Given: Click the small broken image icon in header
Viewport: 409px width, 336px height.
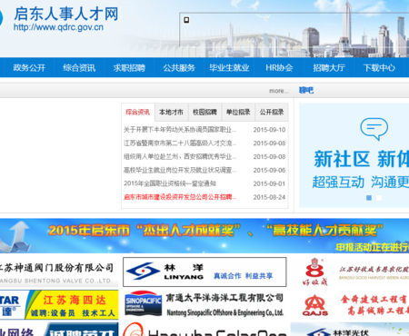Looking at the screenshot, I should click(186, 20).
